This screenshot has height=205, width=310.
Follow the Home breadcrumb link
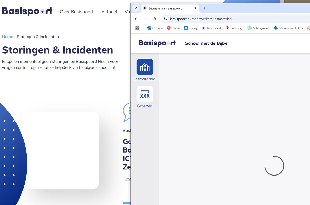point(7,37)
